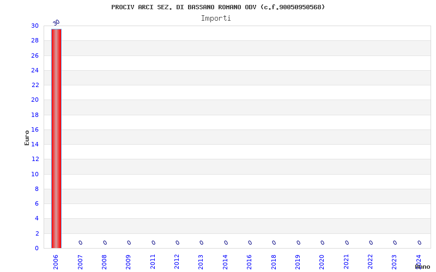Click the y-axis tick label 24
Screen dimensions: 436x272
35,70
